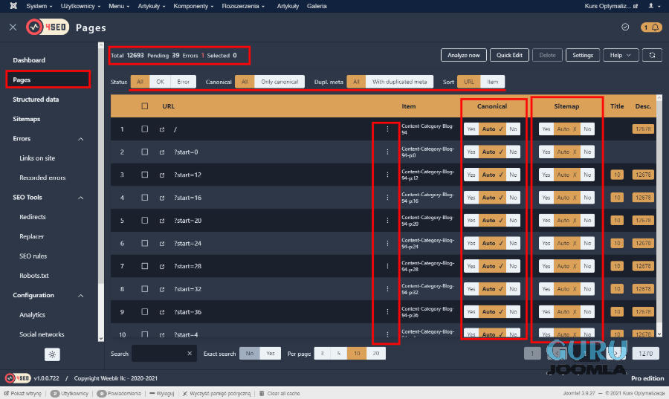669x399 pixels.
Task: Open three-dot menu for ?start=32 row
Action: (387, 289)
